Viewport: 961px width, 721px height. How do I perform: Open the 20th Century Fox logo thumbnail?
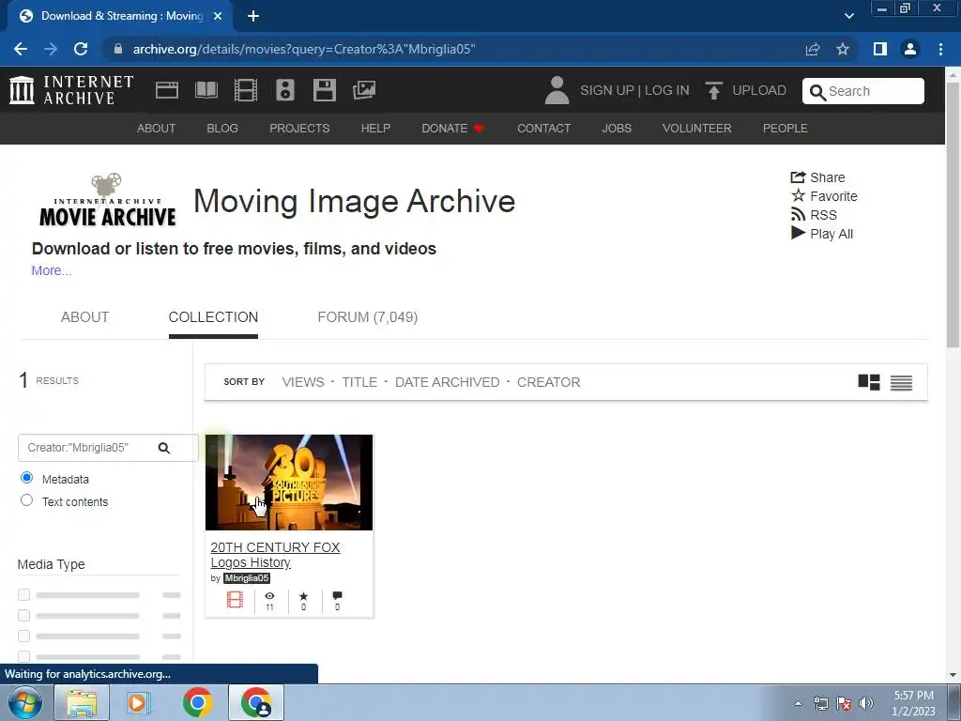pyautogui.click(x=289, y=482)
